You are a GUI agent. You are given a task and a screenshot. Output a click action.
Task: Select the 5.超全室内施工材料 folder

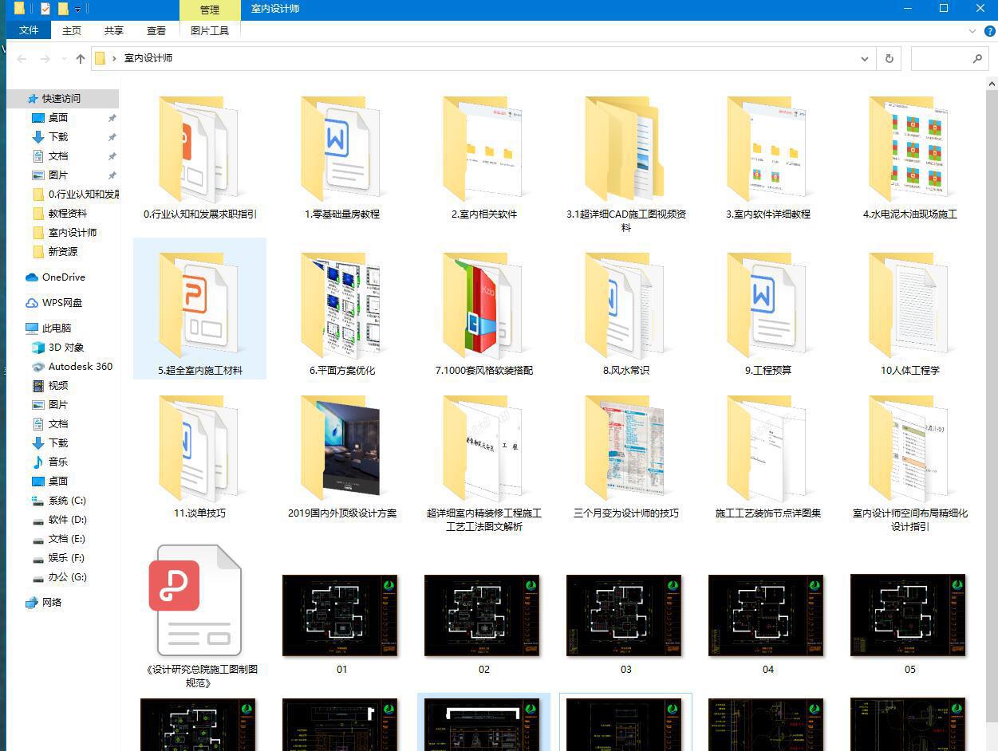click(x=199, y=309)
